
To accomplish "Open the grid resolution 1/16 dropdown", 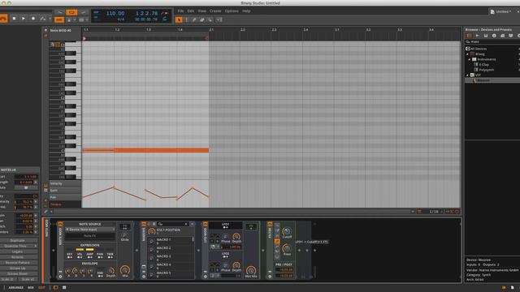I will pyautogui.click(x=435, y=212).
